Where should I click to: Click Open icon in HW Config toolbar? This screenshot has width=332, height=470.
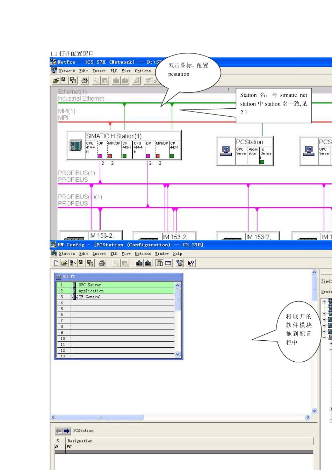(64, 263)
